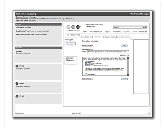Select the Messages tab
164x128 pixels.
click(x=98, y=37)
